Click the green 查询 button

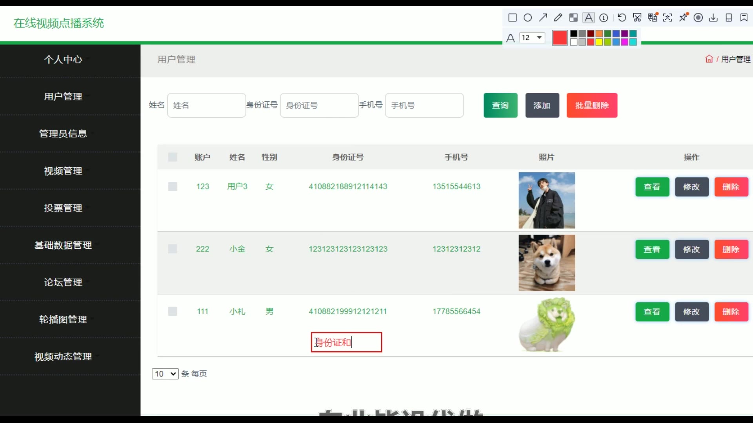(x=500, y=105)
